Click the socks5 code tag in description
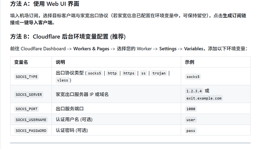The width and height of the screenshot is (257, 149). 94,73
